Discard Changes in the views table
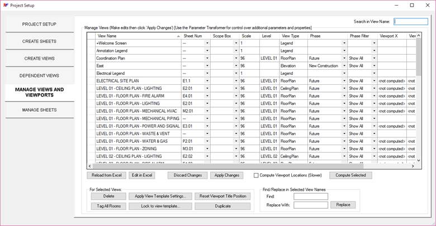Screen dimensions: 436x226 [x=187, y=175]
